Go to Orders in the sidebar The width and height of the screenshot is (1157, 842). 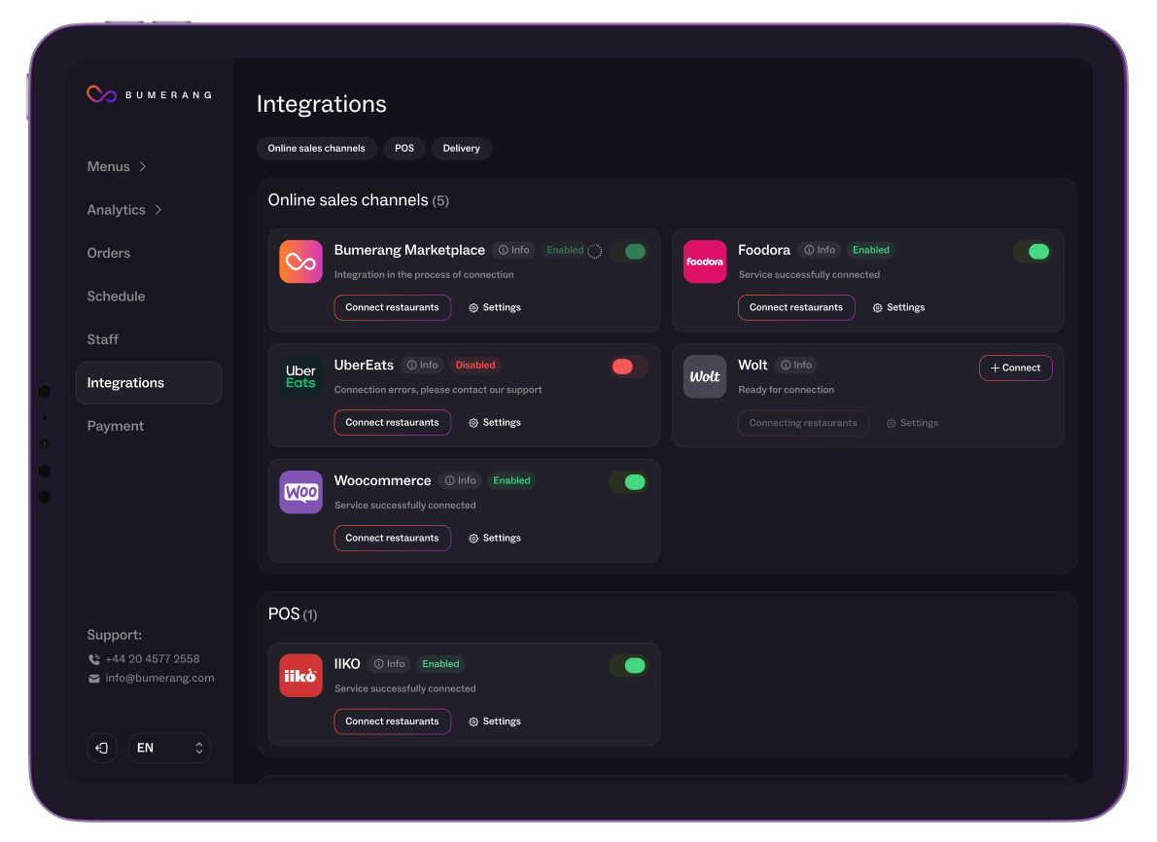[x=109, y=253]
